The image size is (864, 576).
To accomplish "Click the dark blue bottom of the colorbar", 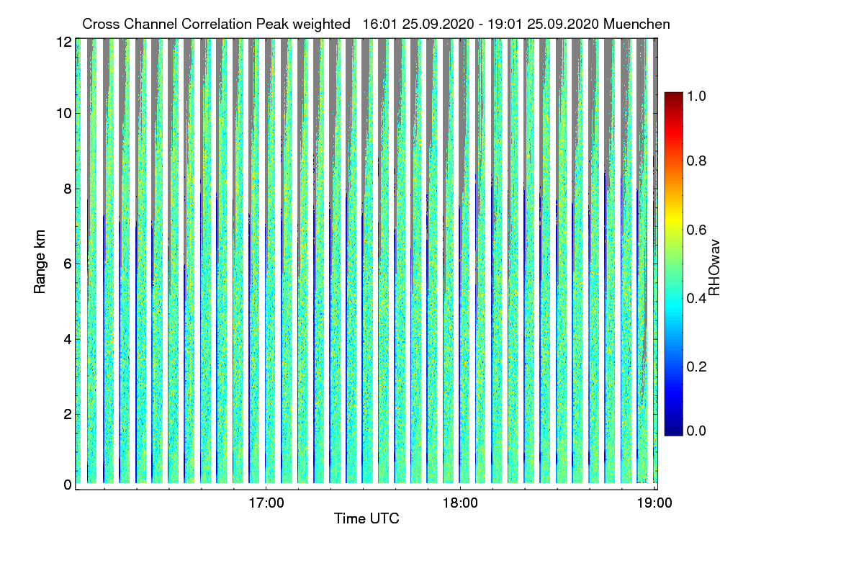I will pyautogui.click(x=673, y=429).
